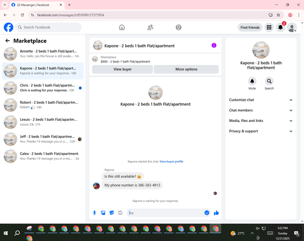
Task: Click the browser address bar URL
Action: 71,15
